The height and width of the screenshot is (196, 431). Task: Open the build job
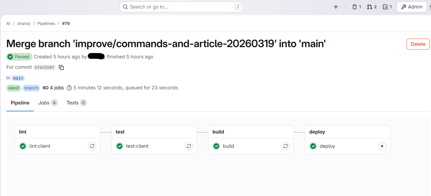228,146
